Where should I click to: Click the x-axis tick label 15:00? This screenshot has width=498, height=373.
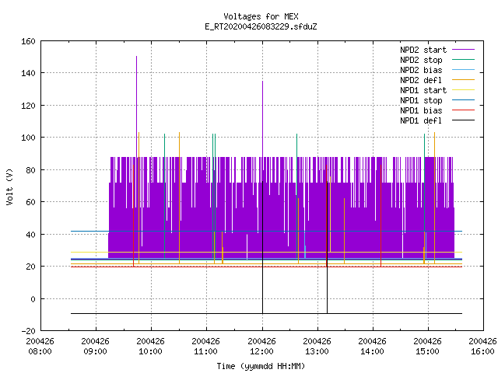point(427,351)
